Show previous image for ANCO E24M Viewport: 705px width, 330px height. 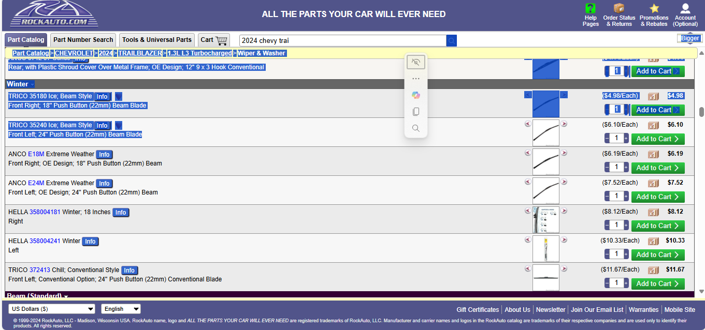pyautogui.click(x=528, y=182)
